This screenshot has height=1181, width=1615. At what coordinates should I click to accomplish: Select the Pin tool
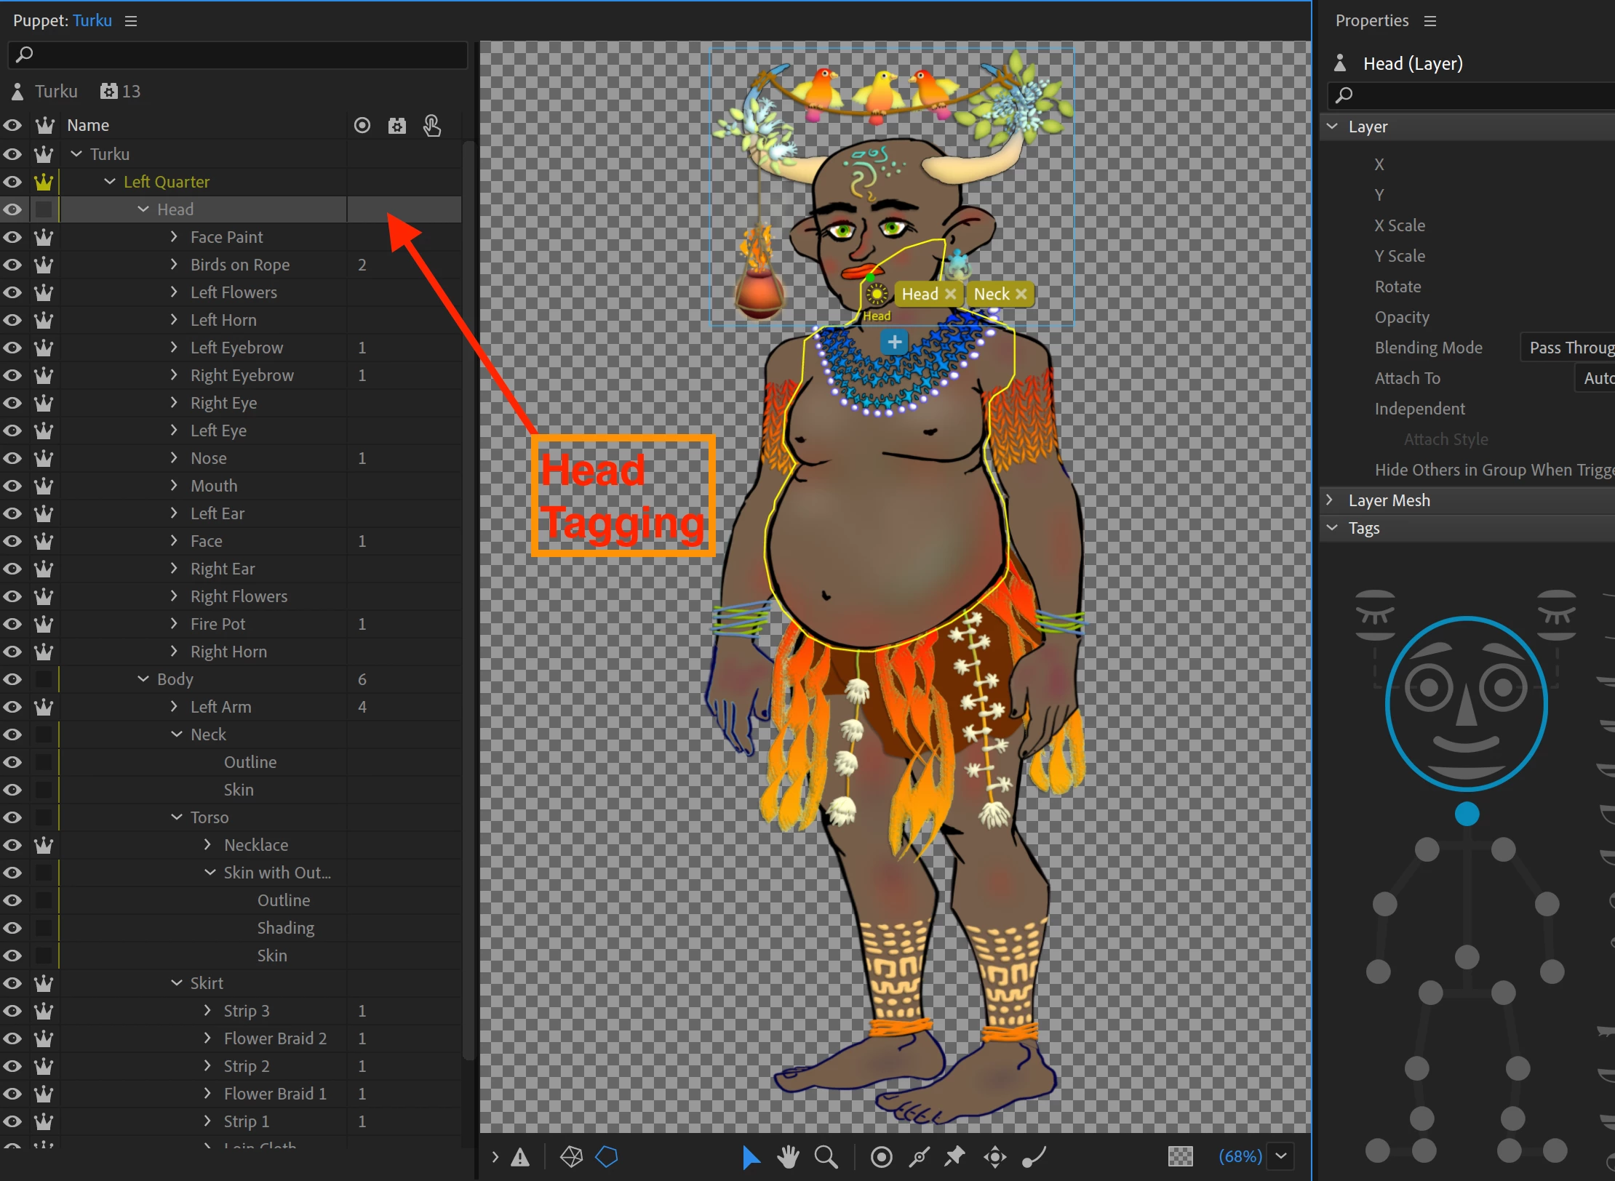coord(954,1156)
